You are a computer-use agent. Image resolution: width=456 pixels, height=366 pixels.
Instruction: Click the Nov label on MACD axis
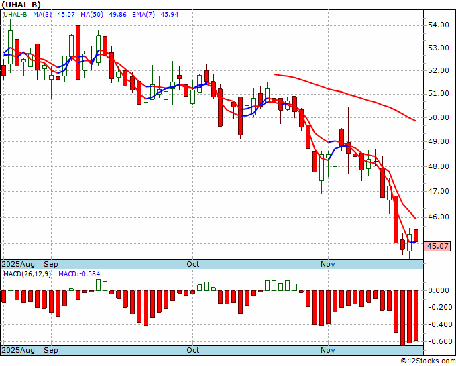[x=328, y=350]
